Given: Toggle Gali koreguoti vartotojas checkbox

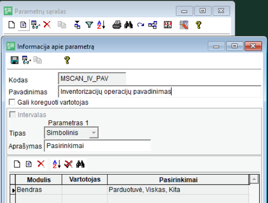Looking at the screenshot, I should [12, 102].
